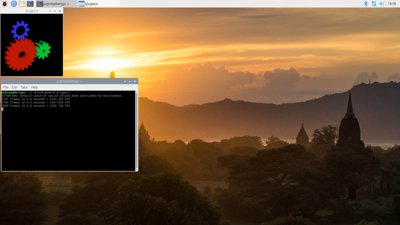Open the terminal's Help menu
This screenshot has width=400, height=225.
click(34, 87)
